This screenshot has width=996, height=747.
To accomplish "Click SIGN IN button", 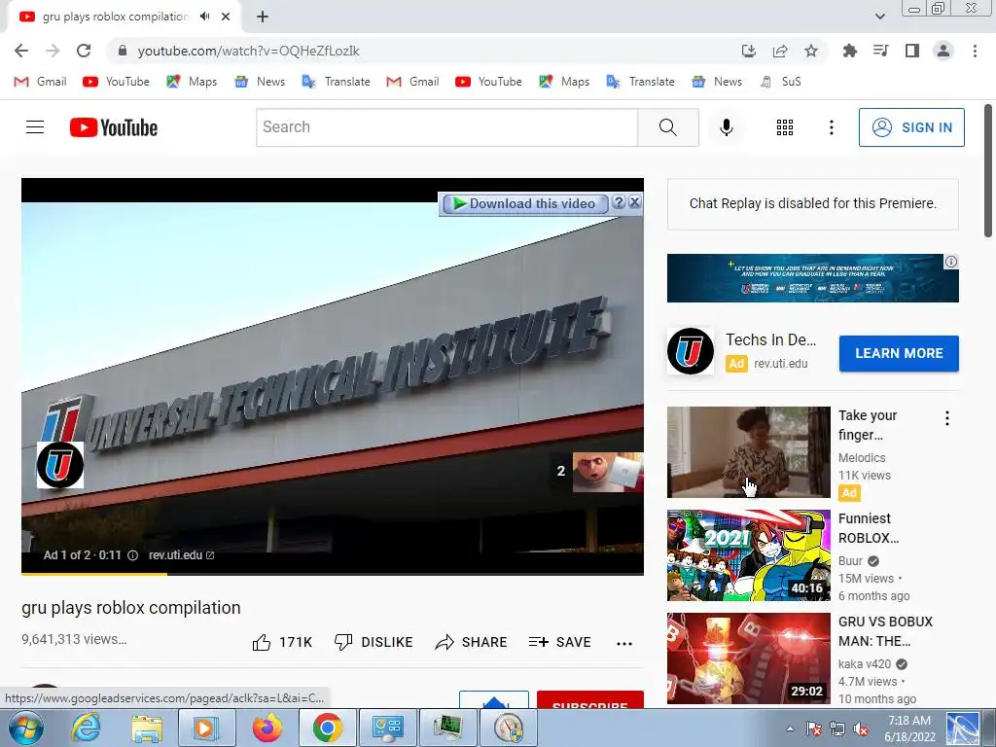I will pyautogui.click(x=911, y=127).
